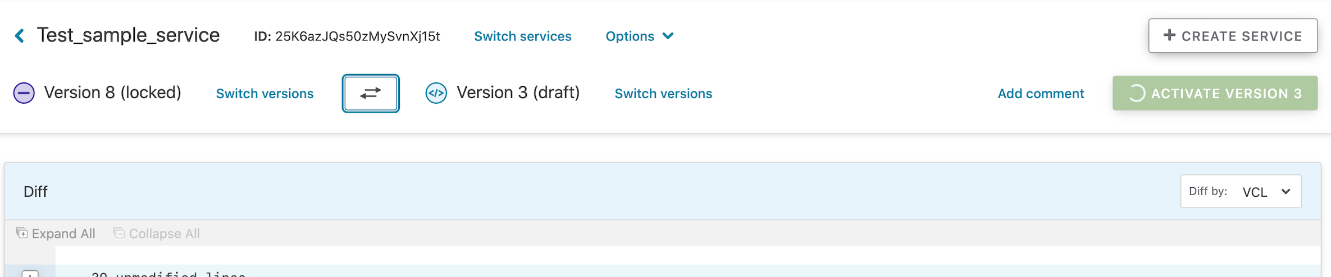Screen dimensions: 1331x277
Task: Click the locked Version 8 minus-circle icon
Action: tap(24, 93)
